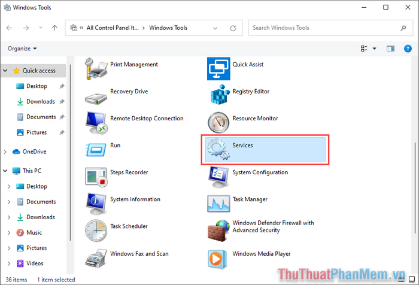
Task: Select OneDrive in navigation pane
Action: (x=29, y=151)
